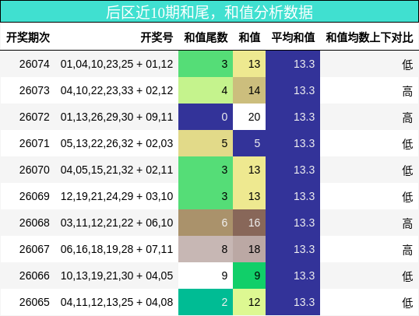Click 高 comparison in row 26073

point(407,91)
